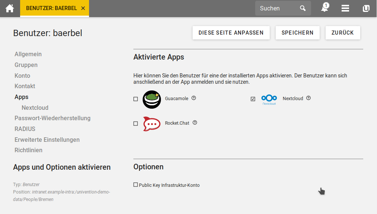Go to the Gruppen section
Image resolution: width=377 pixels, height=214 pixels.
point(26,65)
